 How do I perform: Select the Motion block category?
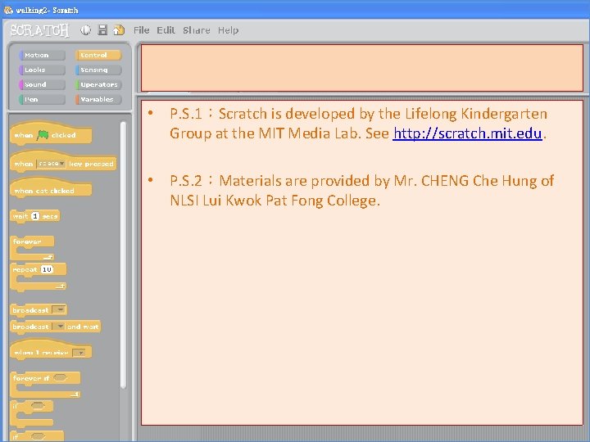pyautogui.click(x=42, y=56)
